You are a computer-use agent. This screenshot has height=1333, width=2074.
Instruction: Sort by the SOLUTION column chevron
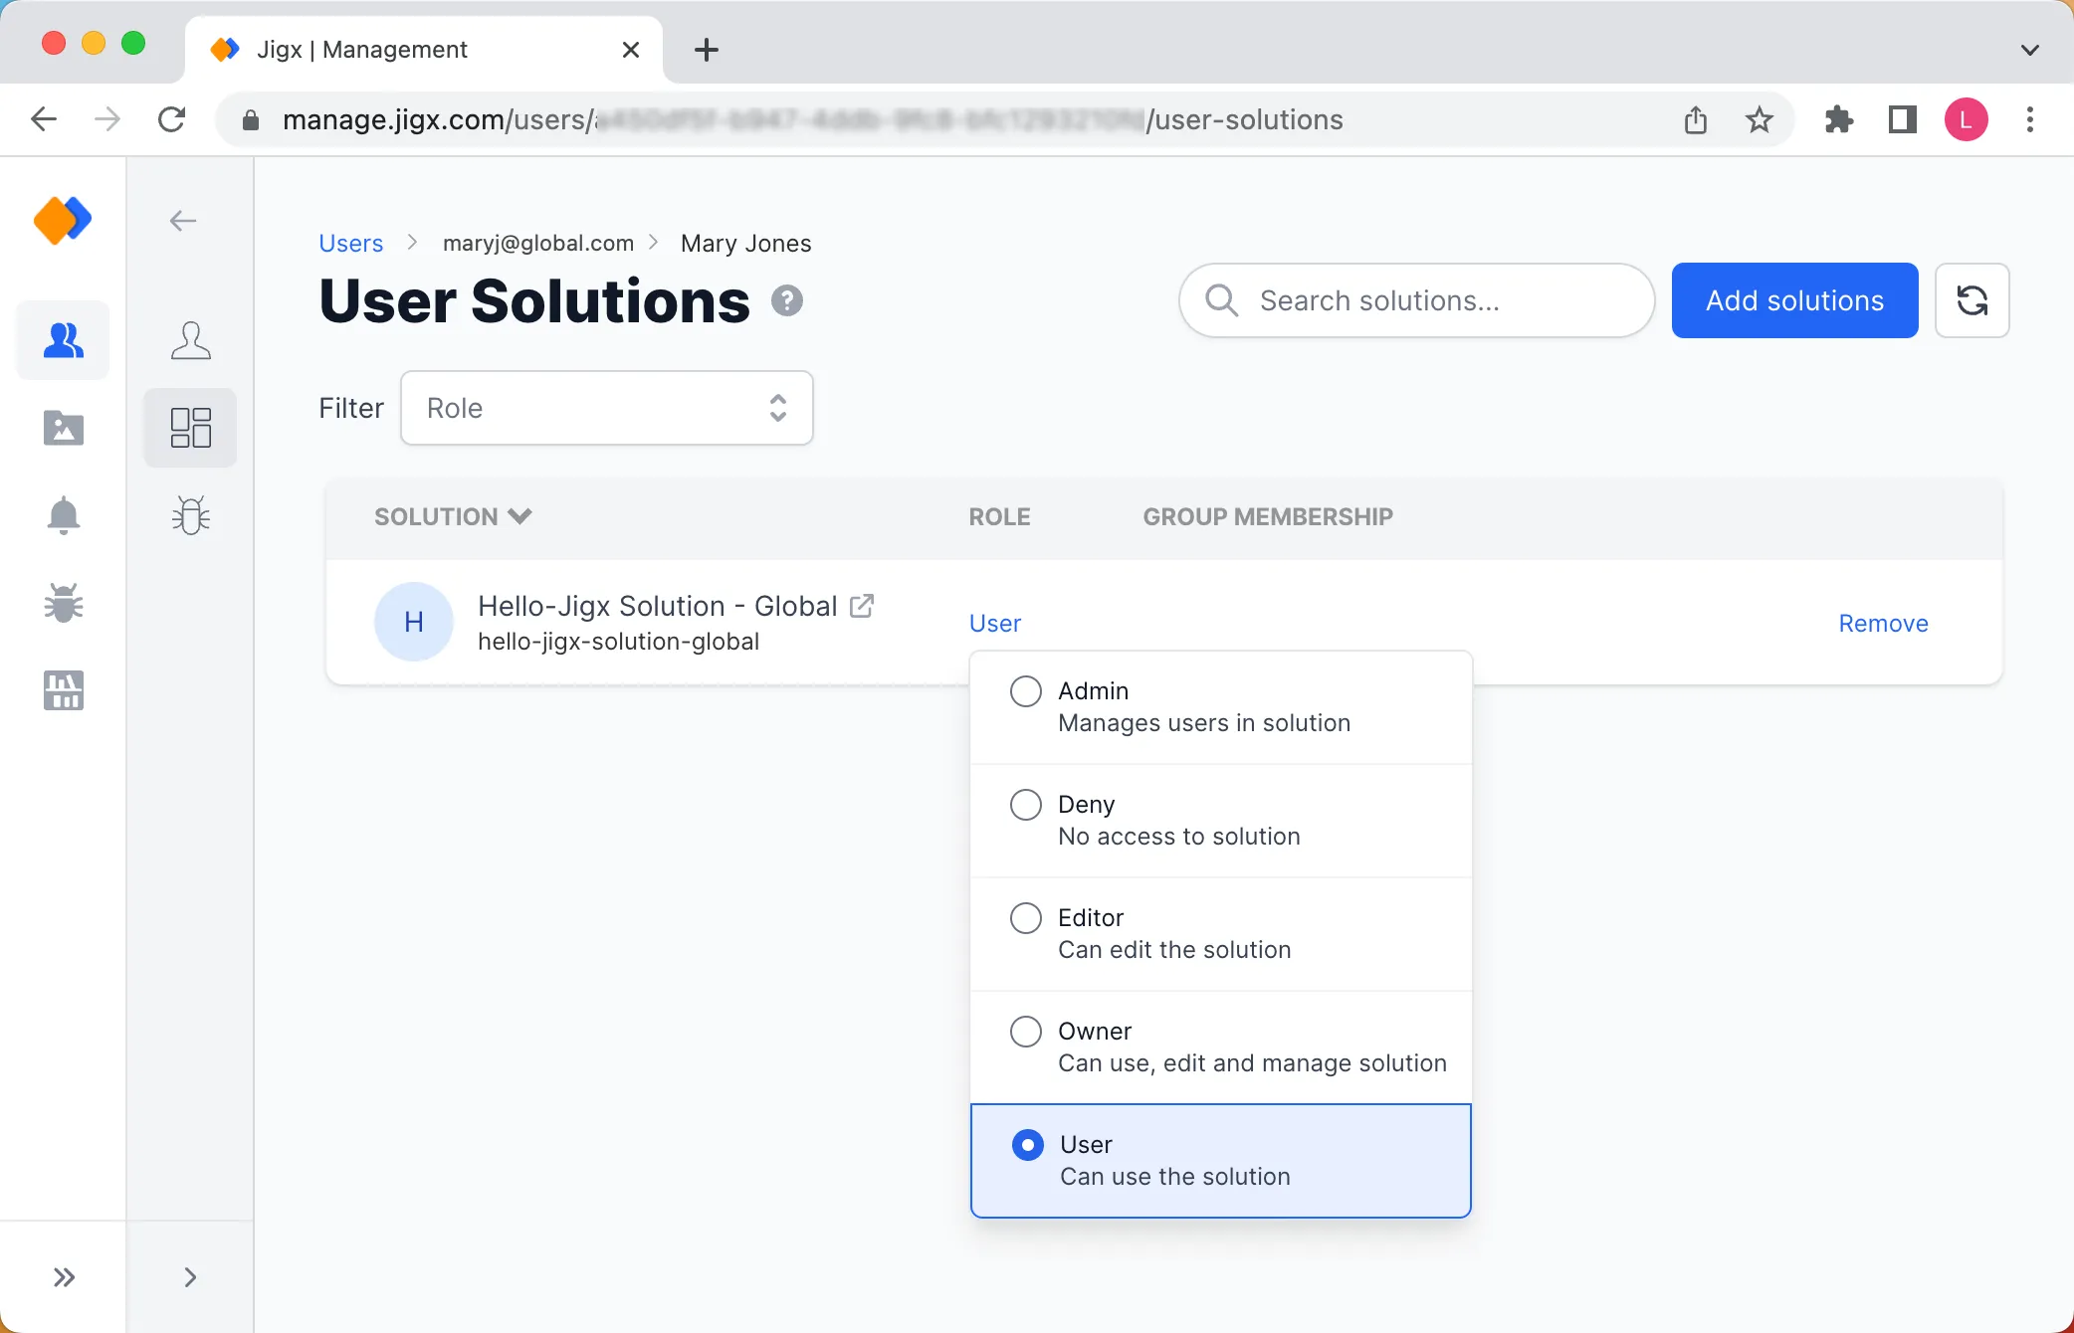coord(519,515)
